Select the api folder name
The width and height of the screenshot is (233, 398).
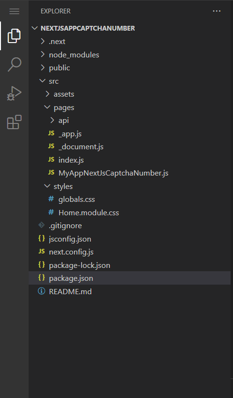coord(64,121)
